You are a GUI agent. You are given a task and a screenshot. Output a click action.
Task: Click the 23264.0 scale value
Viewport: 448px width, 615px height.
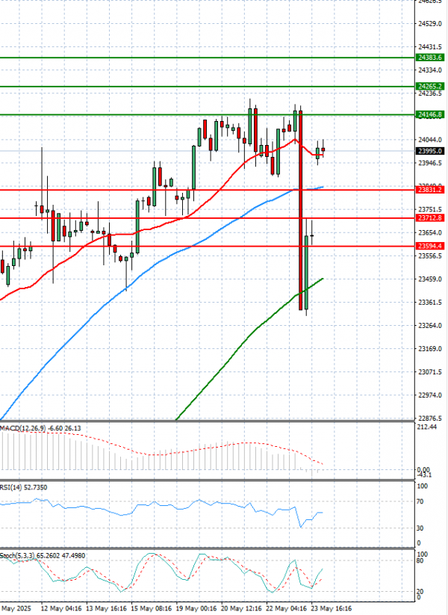(x=430, y=326)
